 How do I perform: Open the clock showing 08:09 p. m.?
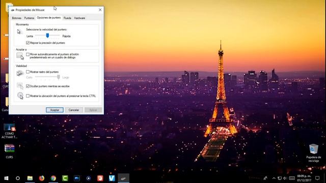click(304, 178)
